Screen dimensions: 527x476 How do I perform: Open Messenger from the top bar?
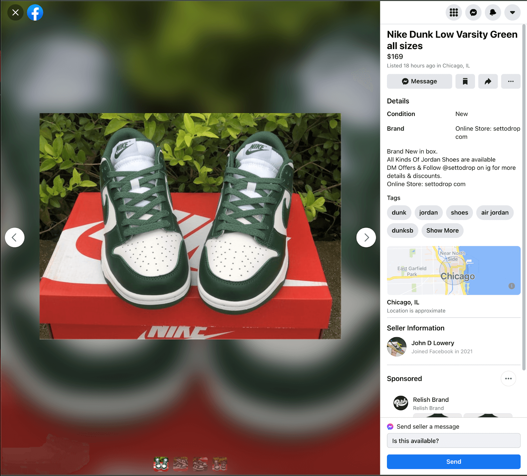click(473, 13)
